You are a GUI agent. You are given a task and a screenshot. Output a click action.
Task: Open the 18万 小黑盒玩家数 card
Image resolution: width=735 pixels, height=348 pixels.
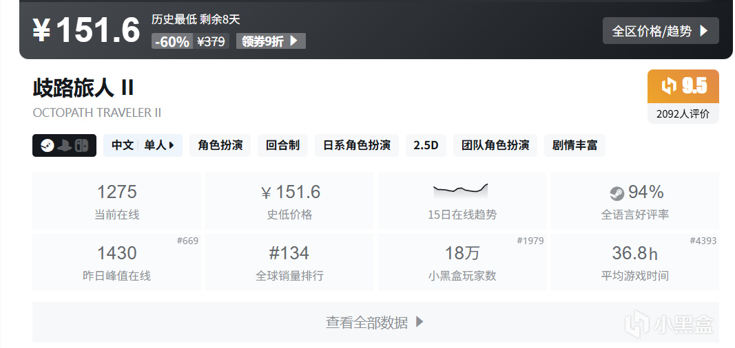click(x=462, y=263)
